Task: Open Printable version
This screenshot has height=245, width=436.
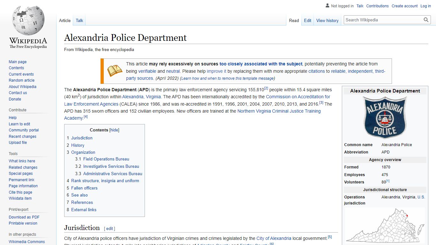Action: (23, 223)
